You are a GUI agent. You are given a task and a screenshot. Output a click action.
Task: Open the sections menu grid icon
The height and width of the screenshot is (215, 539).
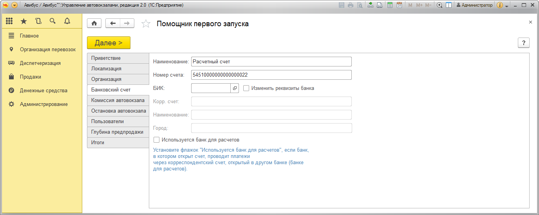(9, 21)
